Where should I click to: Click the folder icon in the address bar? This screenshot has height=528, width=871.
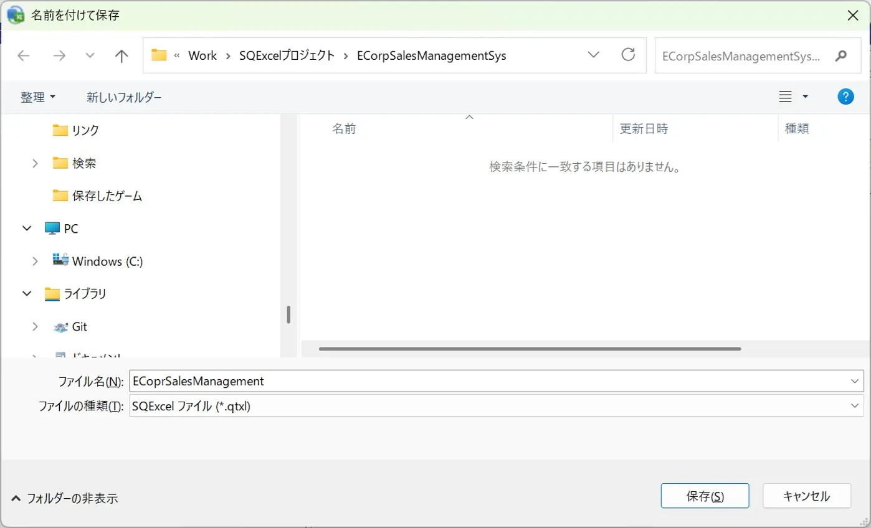[159, 55]
